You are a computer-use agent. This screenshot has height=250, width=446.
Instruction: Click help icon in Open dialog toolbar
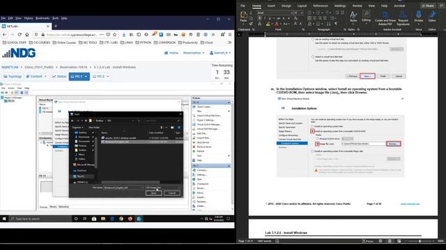[179, 128]
